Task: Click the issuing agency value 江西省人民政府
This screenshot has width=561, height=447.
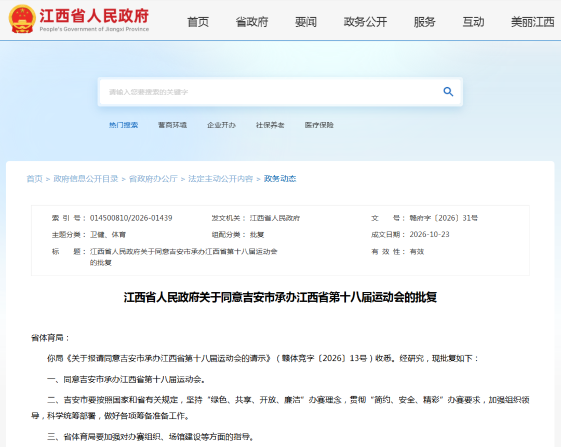Action: tap(275, 218)
